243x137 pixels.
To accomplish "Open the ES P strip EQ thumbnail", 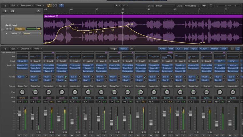I will point(220,56).
